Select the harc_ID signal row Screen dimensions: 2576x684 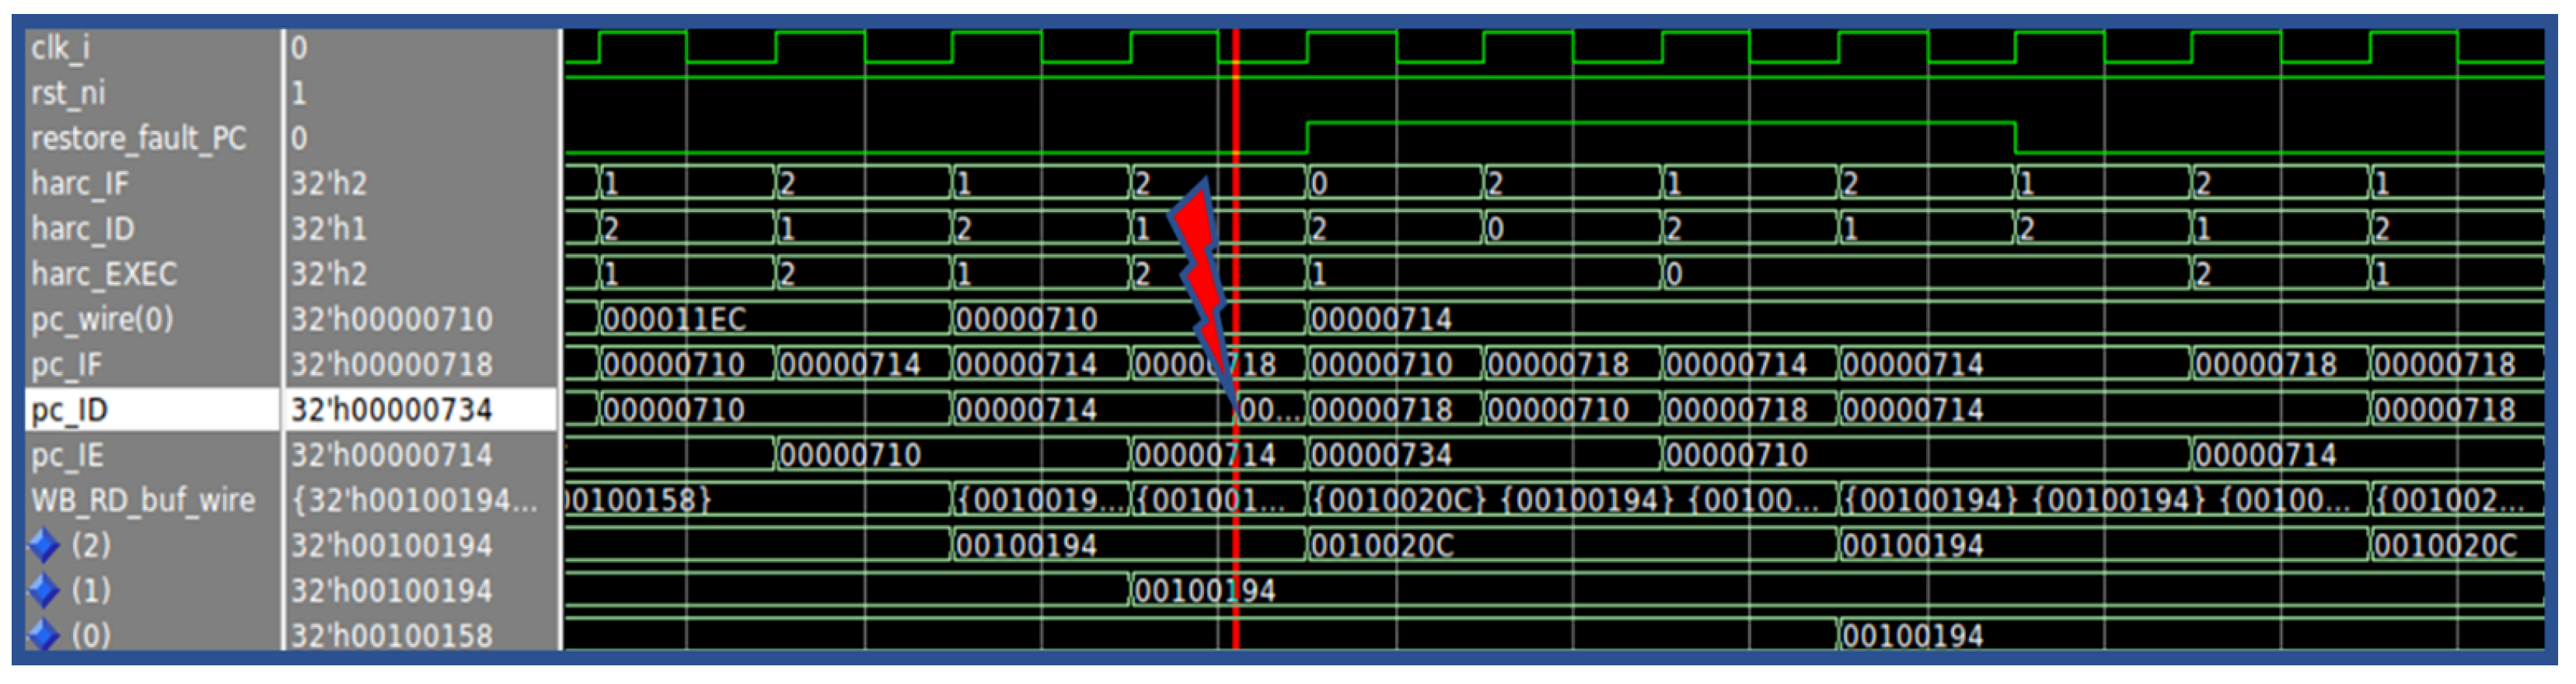(82, 229)
